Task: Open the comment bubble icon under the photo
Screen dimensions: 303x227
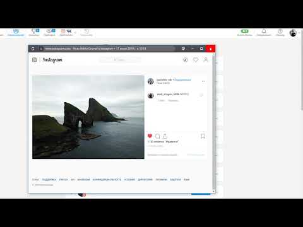Action: click(x=157, y=136)
